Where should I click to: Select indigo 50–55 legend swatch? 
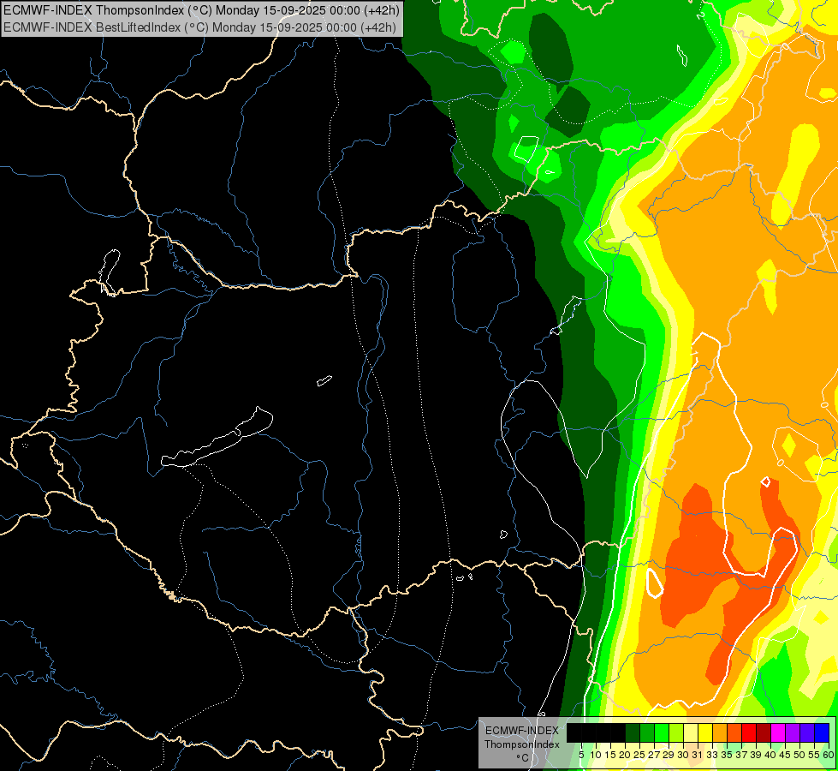tap(807, 732)
